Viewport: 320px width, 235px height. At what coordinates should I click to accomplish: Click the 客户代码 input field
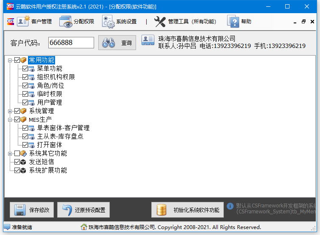coord(71,43)
